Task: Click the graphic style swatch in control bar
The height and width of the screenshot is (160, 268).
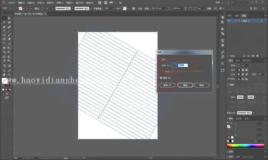Action: 125,8
